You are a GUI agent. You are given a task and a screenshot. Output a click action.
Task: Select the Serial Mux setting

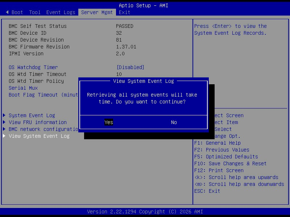click(x=23, y=88)
